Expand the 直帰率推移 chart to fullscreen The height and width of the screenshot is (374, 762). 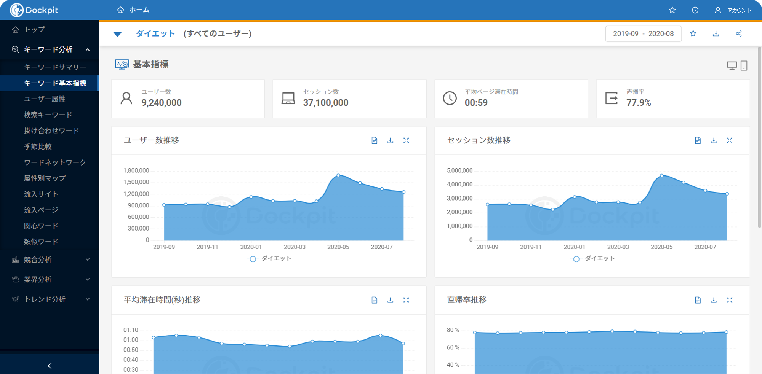pos(729,300)
